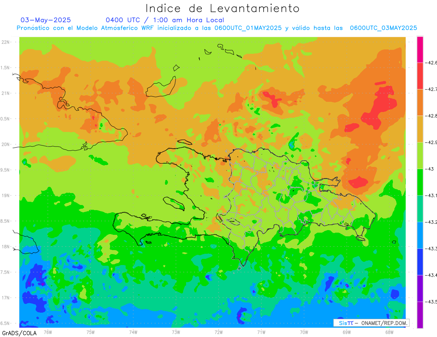
Task: Click the "70W" longitude label
Action: click(304, 332)
